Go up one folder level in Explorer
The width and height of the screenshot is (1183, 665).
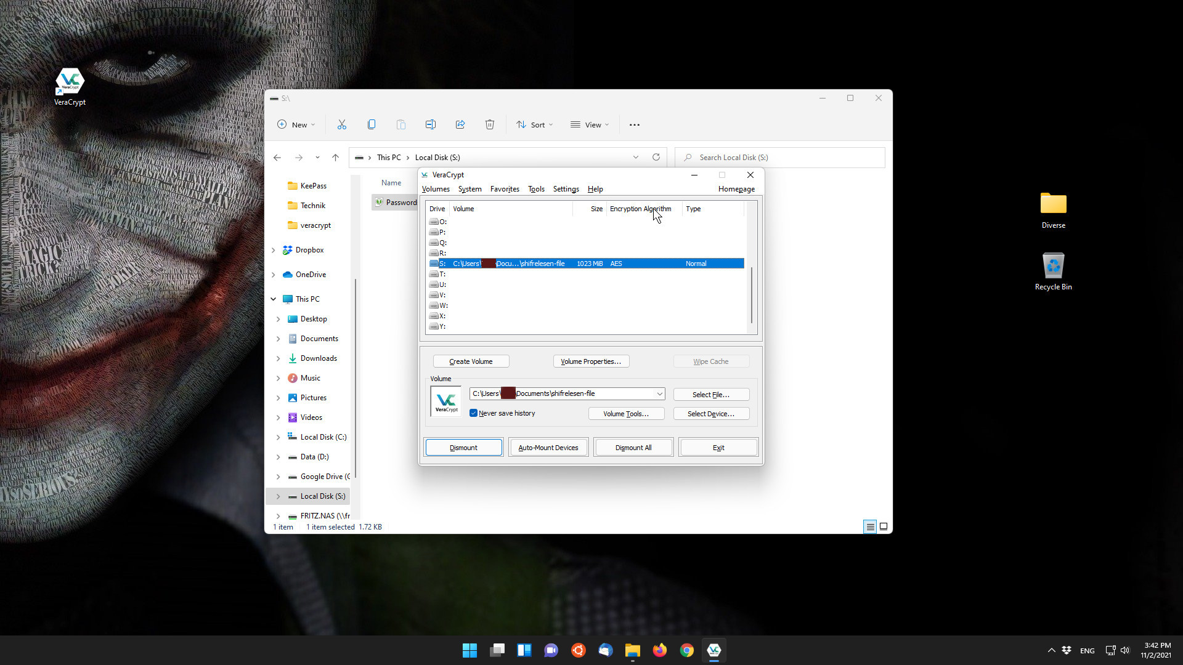(335, 158)
